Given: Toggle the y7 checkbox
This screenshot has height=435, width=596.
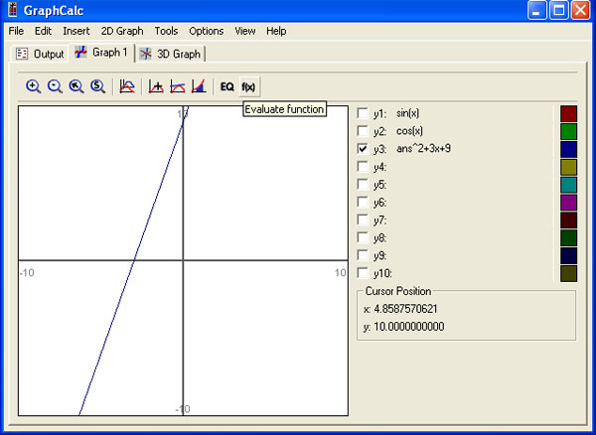Looking at the screenshot, I should pyautogui.click(x=363, y=219).
